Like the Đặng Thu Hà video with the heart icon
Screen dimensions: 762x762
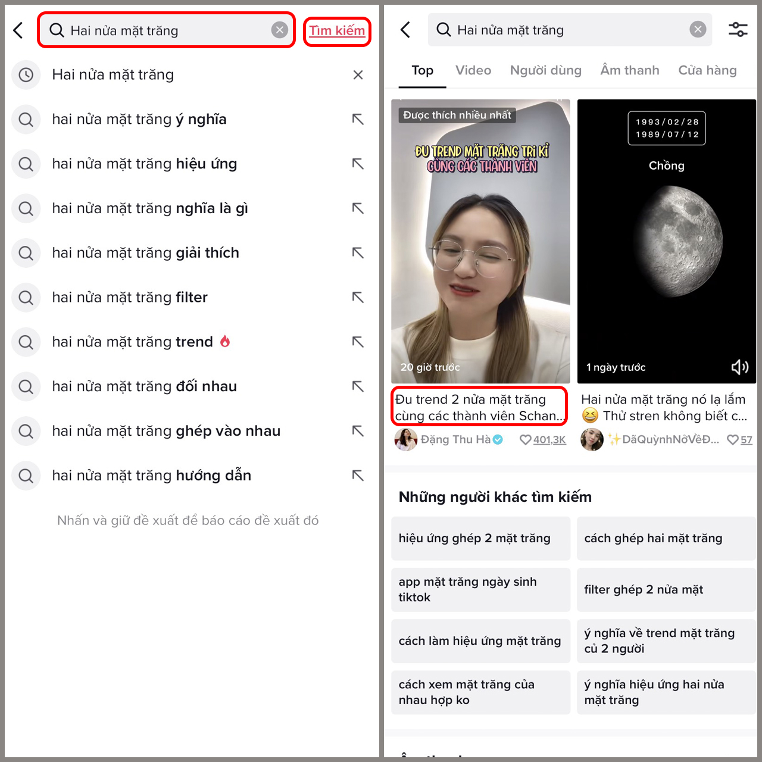[x=525, y=440]
